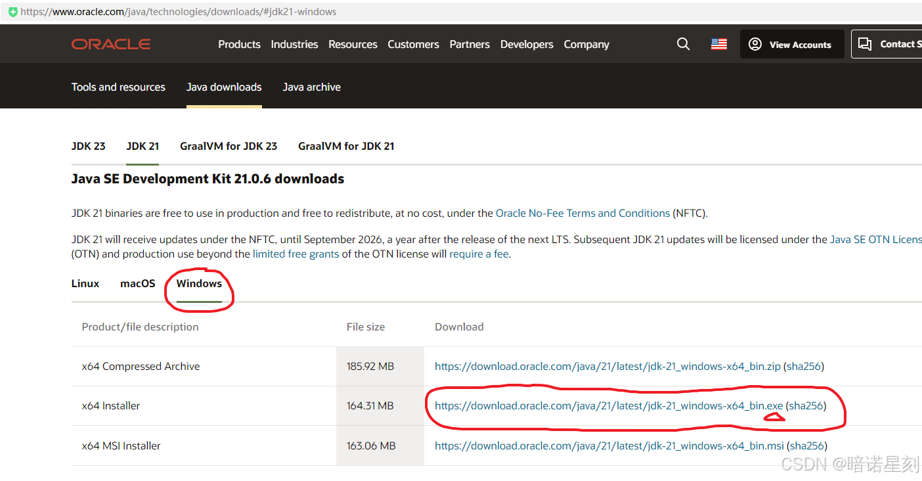Download jdk-21_windows-x64_bin.exe installer

point(609,405)
